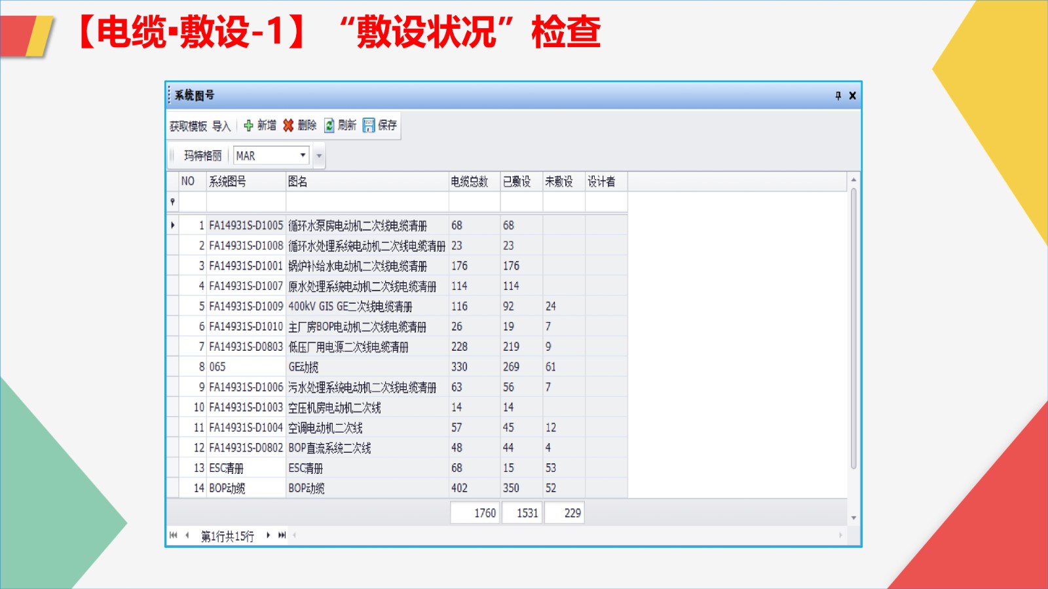Click the 获取模板 get template button
The height and width of the screenshot is (589, 1048).
click(188, 126)
